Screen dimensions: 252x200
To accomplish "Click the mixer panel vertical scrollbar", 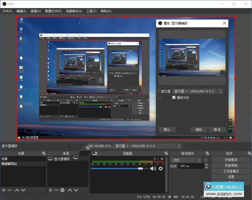I will pos(166,174).
